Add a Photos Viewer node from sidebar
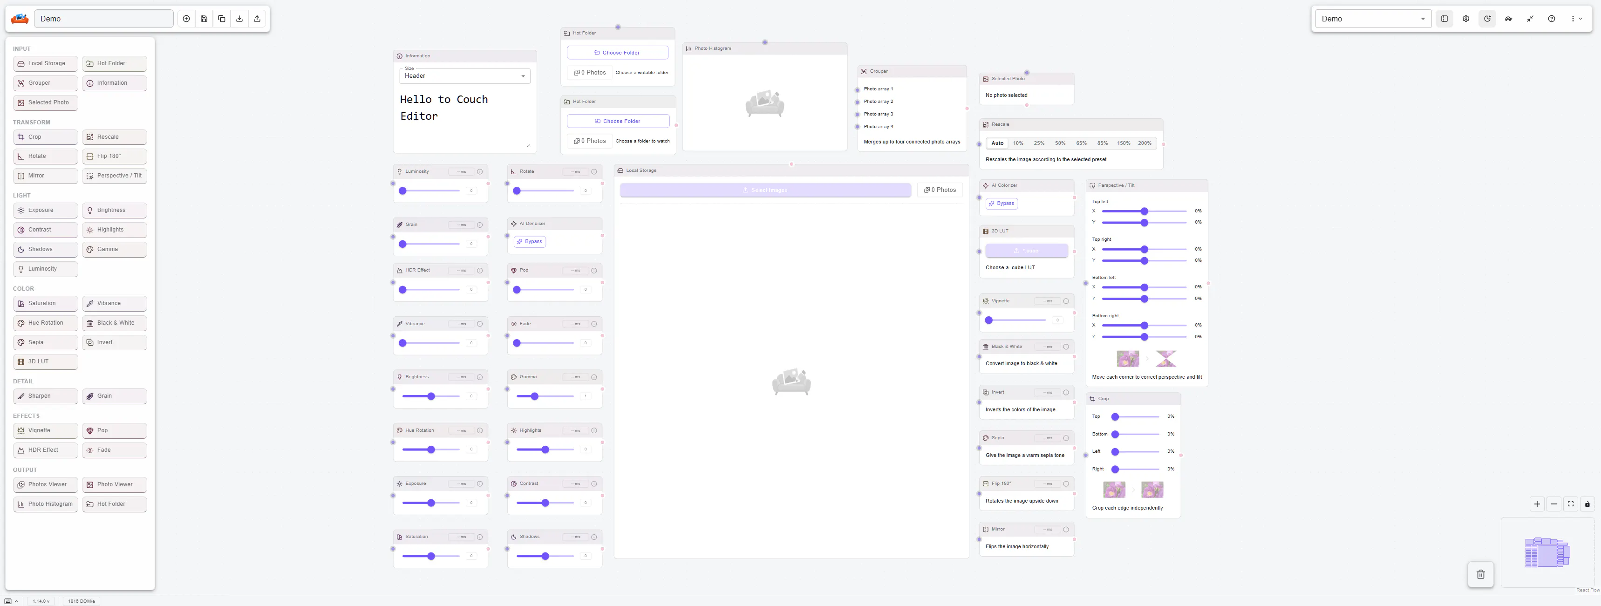 tap(45, 485)
